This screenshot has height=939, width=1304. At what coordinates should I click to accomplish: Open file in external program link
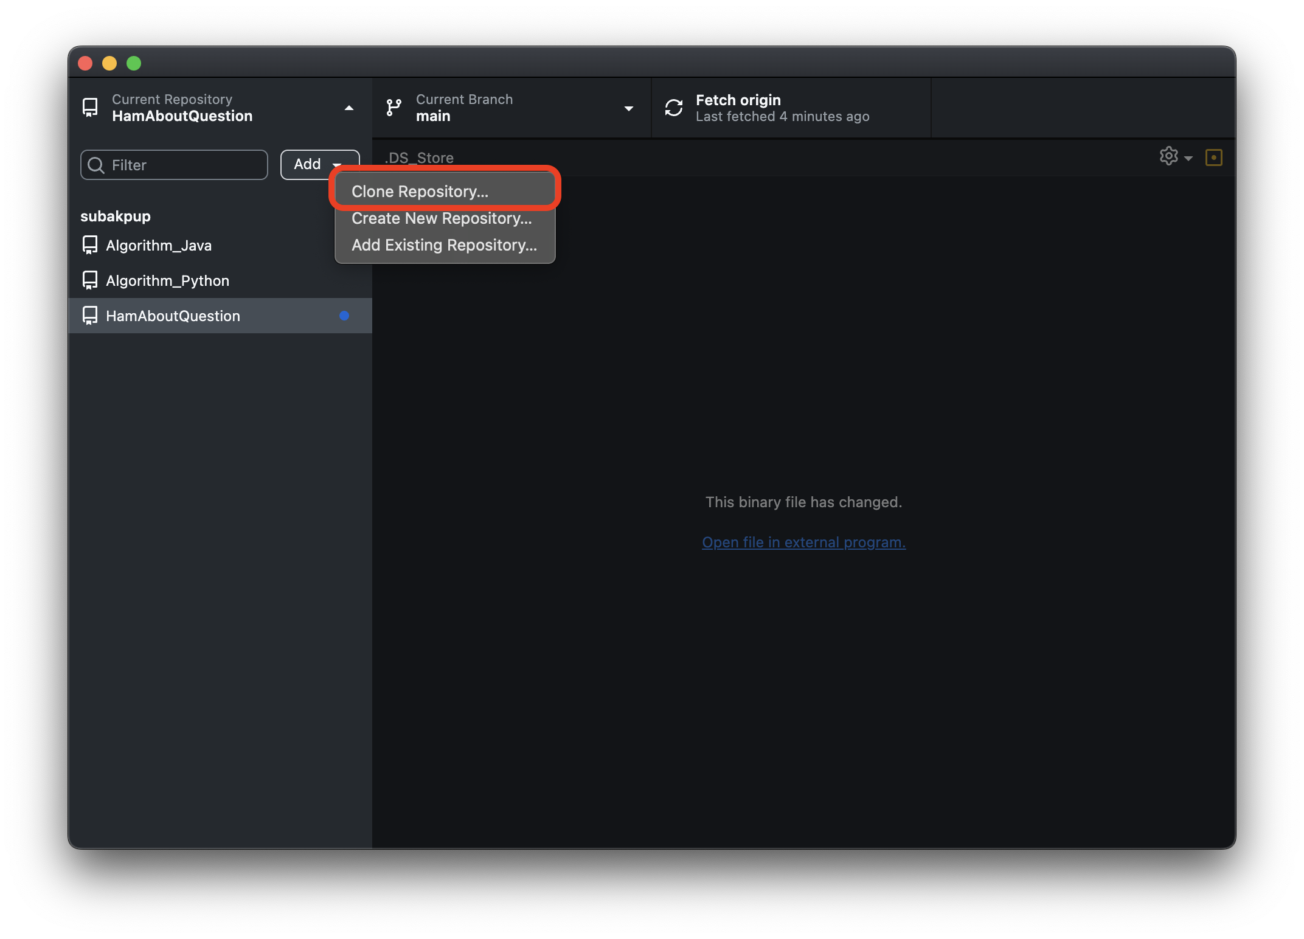803,542
